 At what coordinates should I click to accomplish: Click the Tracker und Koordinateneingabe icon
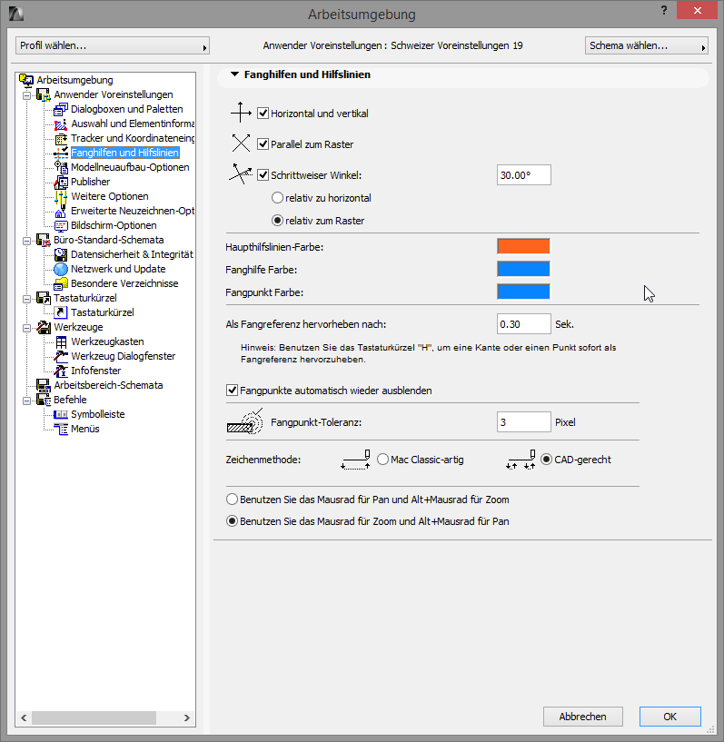[x=61, y=138]
